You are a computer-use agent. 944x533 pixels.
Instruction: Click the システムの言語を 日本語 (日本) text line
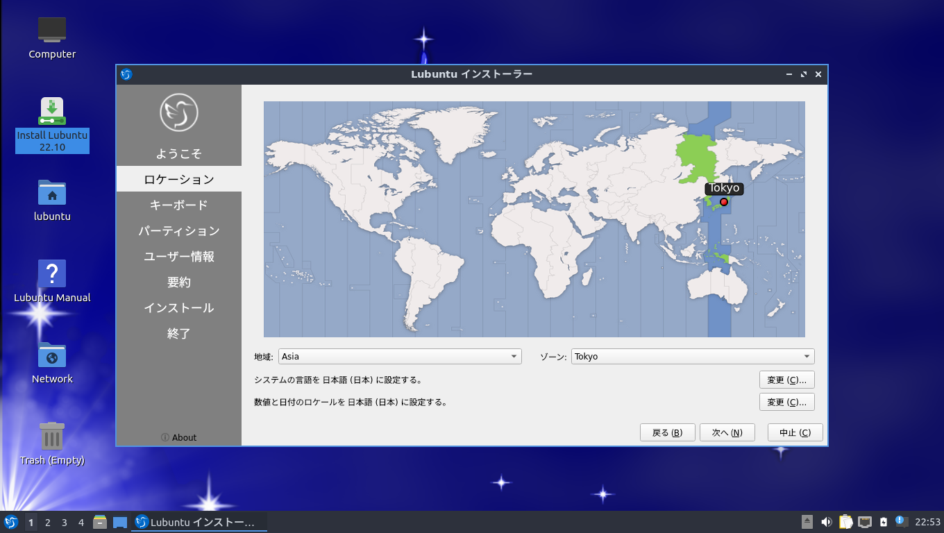click(x=339, y=380)
